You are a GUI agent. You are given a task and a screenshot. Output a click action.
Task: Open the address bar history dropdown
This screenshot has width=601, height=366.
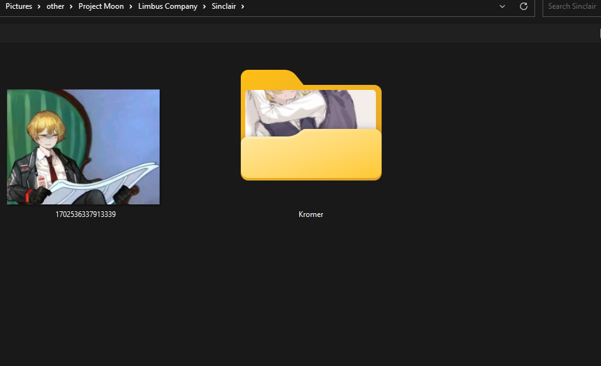coord(502,6)
